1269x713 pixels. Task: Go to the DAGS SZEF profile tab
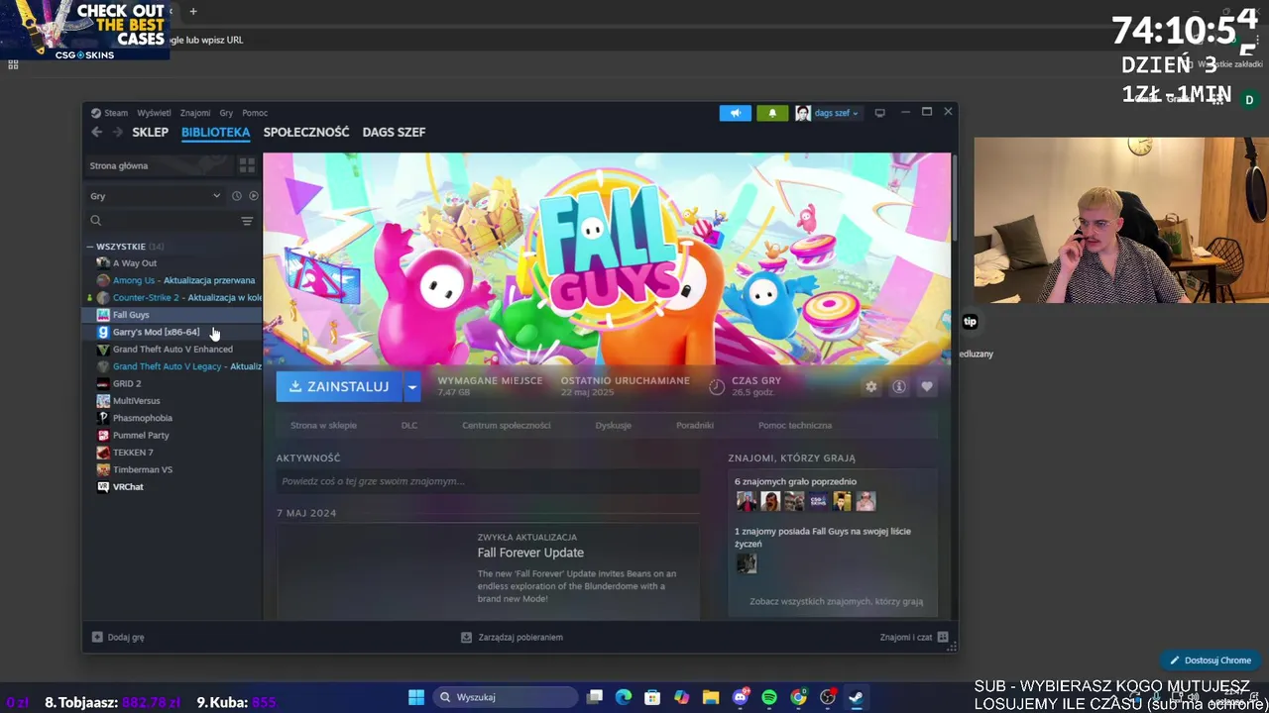394,132
